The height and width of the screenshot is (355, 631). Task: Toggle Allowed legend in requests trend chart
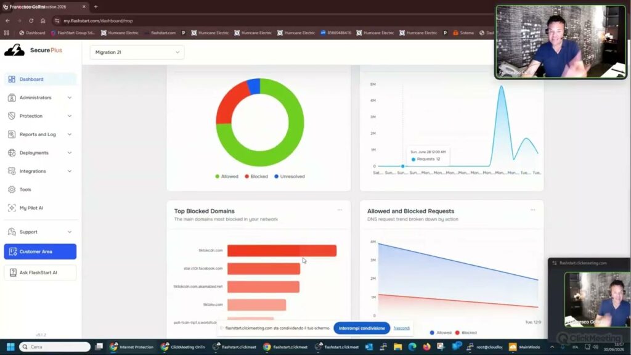coord(440,333)
